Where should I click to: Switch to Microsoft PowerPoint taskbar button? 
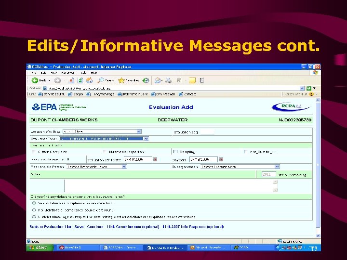click(x=208, y=247)
